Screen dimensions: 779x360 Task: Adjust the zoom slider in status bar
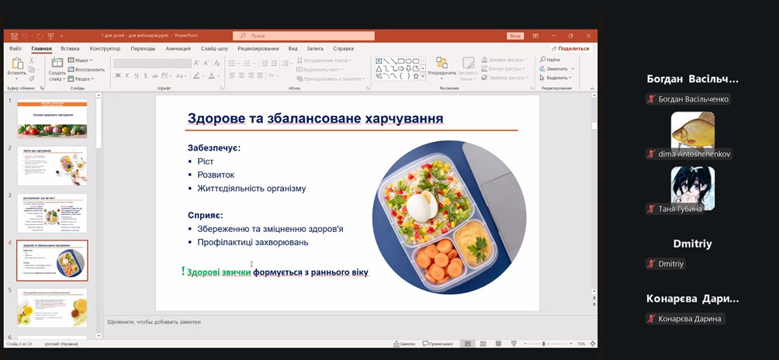[544, 344]
